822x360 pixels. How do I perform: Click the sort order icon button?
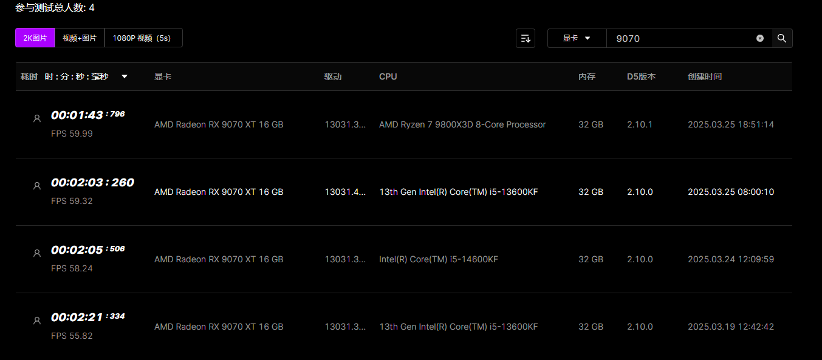[x=525, y=38]
